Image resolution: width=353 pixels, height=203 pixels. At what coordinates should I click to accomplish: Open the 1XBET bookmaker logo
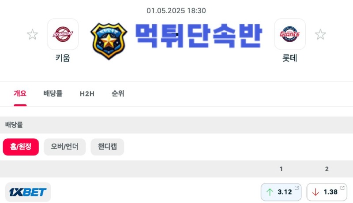28,192
